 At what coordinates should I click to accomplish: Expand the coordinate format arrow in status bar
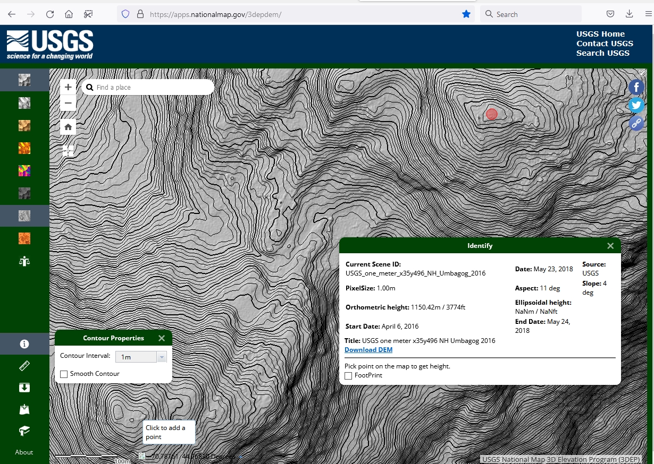point(240,456)
